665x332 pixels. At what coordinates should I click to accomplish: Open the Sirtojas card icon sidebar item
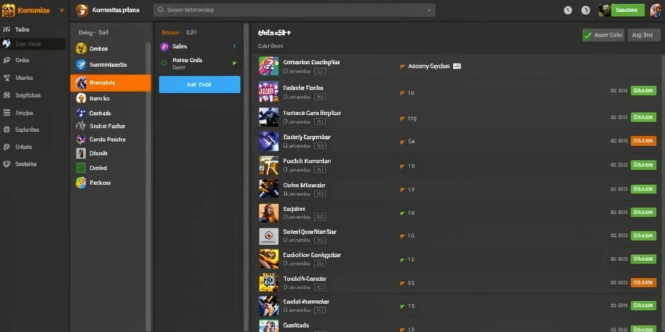(34, 113)
